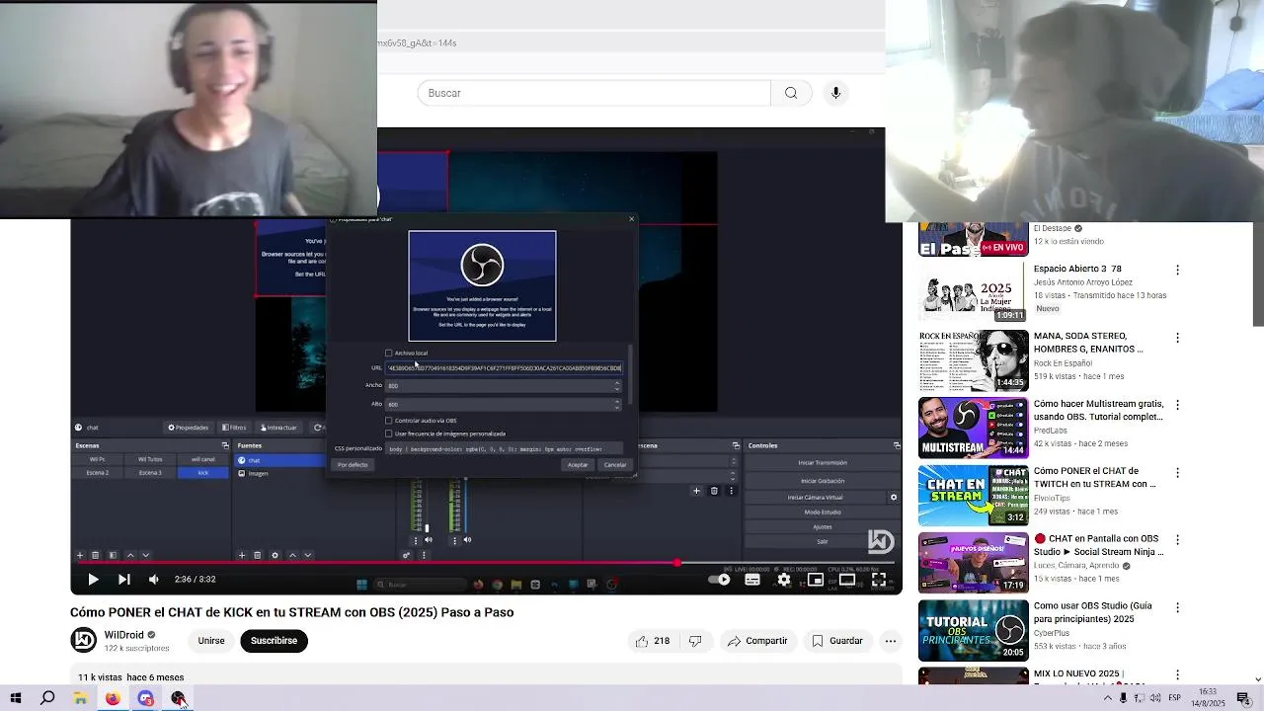Click the Compartir share button
Viewport: 1264px width, 711px height.
pyautogui.click(x=757, y=641)
